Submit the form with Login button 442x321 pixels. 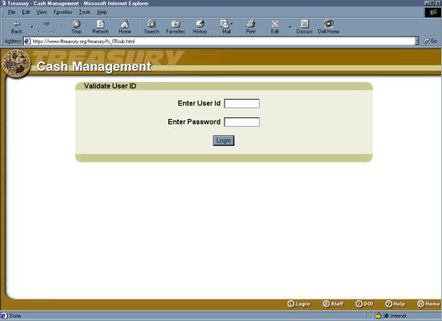224,141
